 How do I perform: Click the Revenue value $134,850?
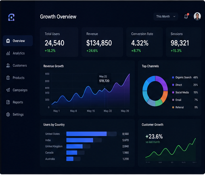tap(99, 43)
